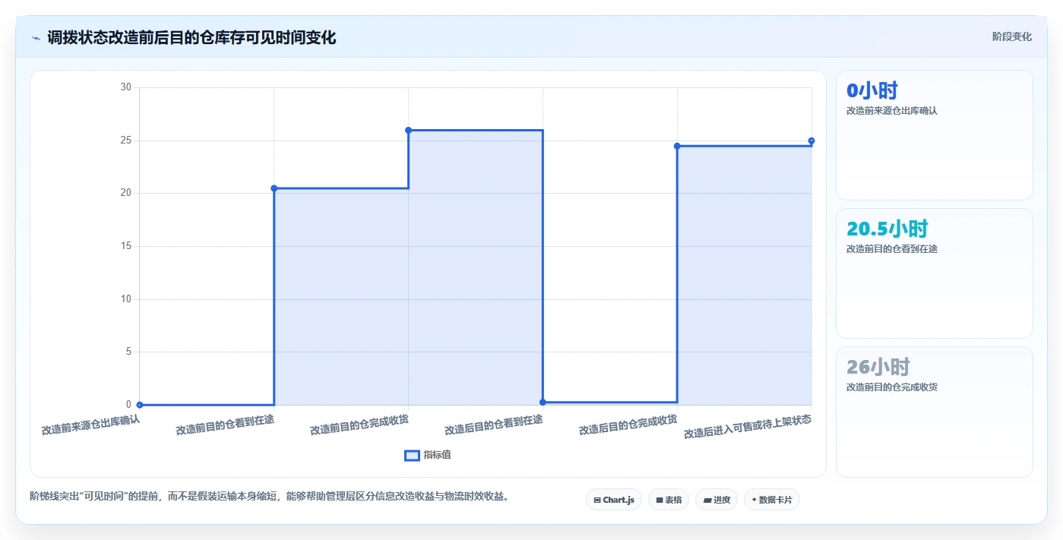This screenshot has width=1063, height=540.
Task: Click card caption 改造前目的仓看到在途
Action: (892, 248)
